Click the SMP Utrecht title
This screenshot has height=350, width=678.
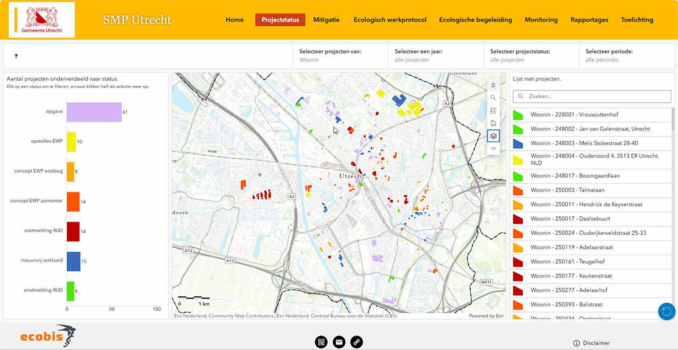137,20
